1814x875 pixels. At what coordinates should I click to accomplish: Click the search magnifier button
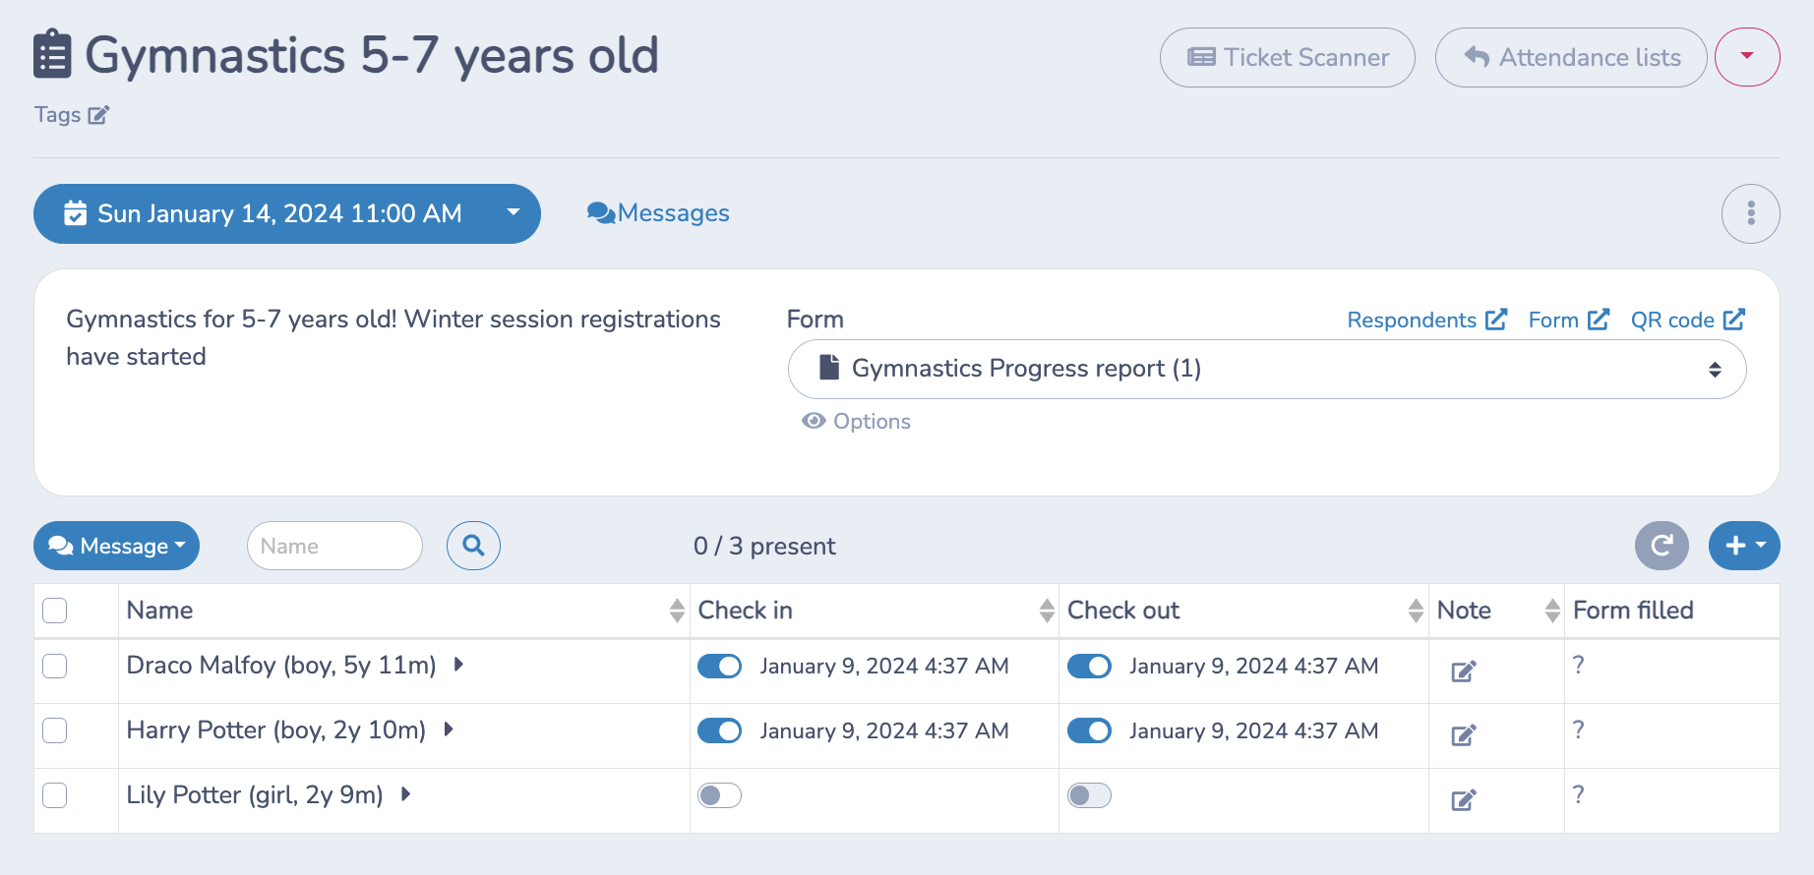tap(473, 546)
